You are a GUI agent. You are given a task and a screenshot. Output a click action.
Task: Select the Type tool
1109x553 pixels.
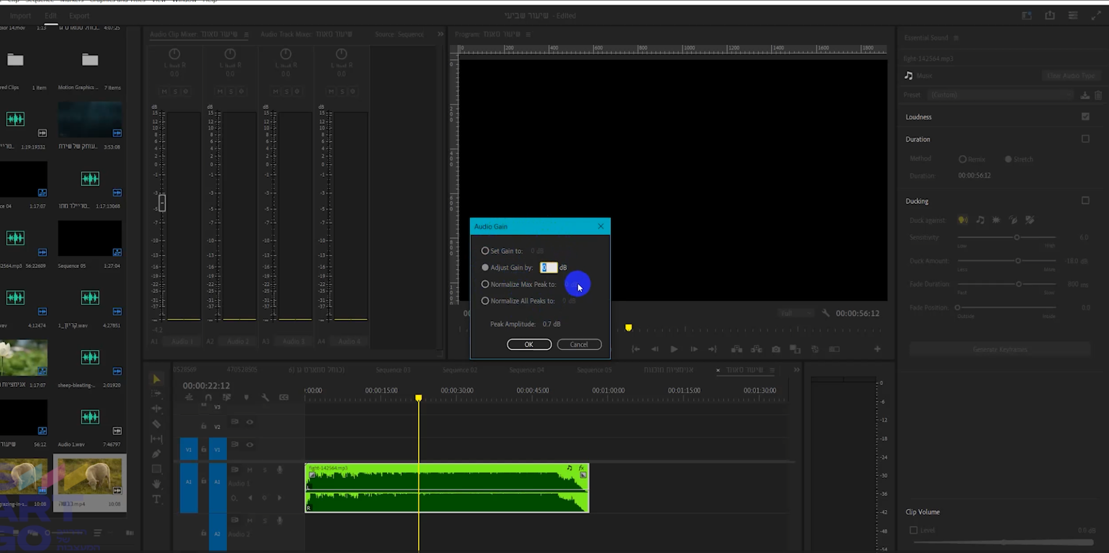[157, 499]
